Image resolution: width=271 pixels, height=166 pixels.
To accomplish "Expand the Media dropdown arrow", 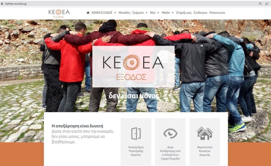I will pos(173,13).
